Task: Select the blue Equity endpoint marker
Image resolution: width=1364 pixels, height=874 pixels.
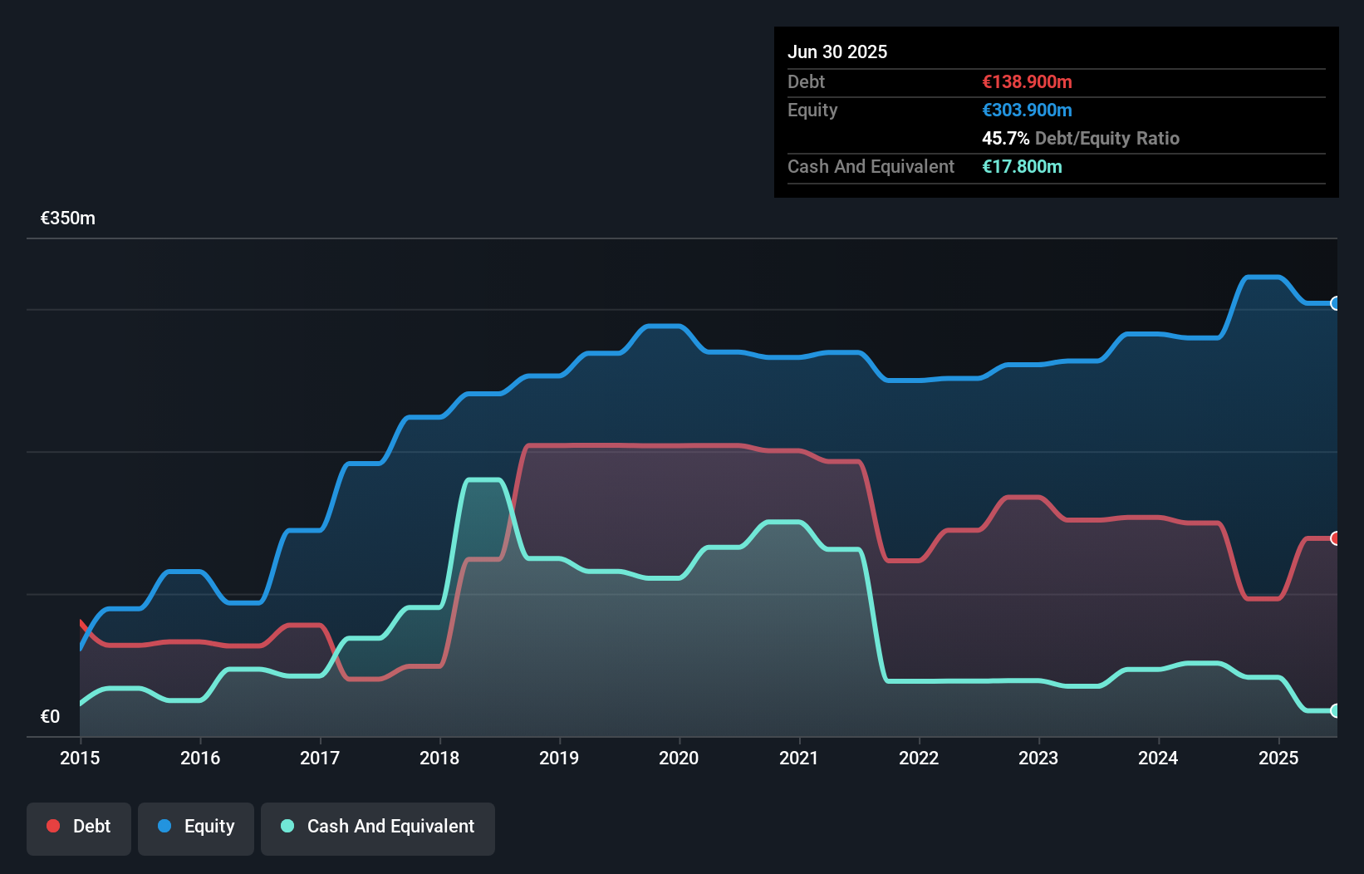Action: (1335, 303)
